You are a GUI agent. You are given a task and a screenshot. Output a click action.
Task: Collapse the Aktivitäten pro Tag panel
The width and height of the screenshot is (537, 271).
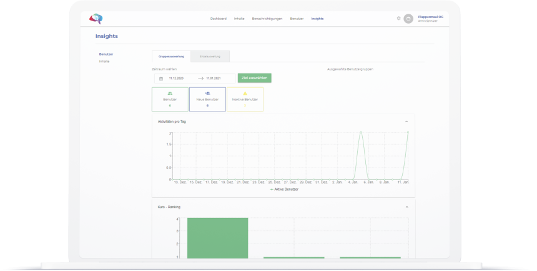click(406, 121)
